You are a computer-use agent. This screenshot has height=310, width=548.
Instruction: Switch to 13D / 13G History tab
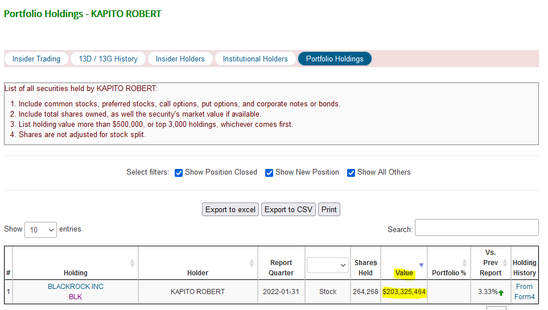tap(108, 59)
